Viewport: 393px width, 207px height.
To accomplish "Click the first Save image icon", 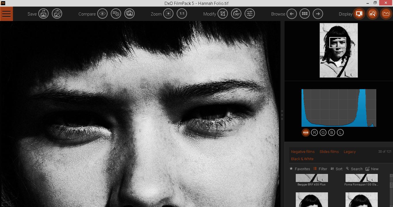I will point(43,14).
